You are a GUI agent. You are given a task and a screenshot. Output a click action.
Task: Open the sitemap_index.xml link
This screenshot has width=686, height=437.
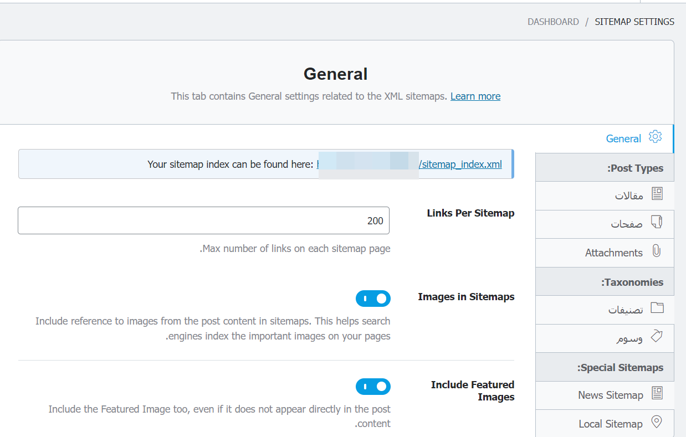(460, 164)
